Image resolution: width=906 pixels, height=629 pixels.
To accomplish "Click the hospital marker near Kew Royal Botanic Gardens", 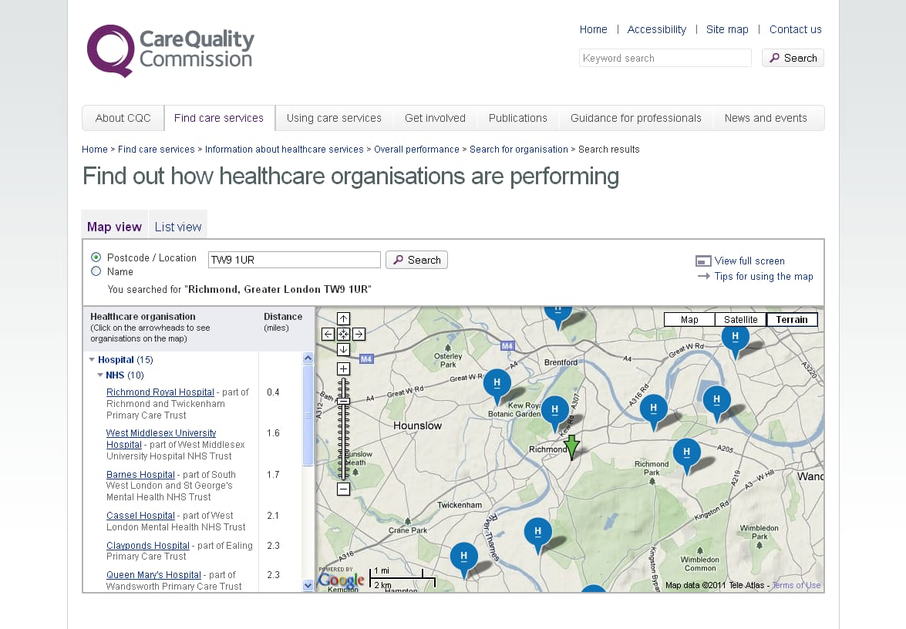I will [x=497, y=385].
